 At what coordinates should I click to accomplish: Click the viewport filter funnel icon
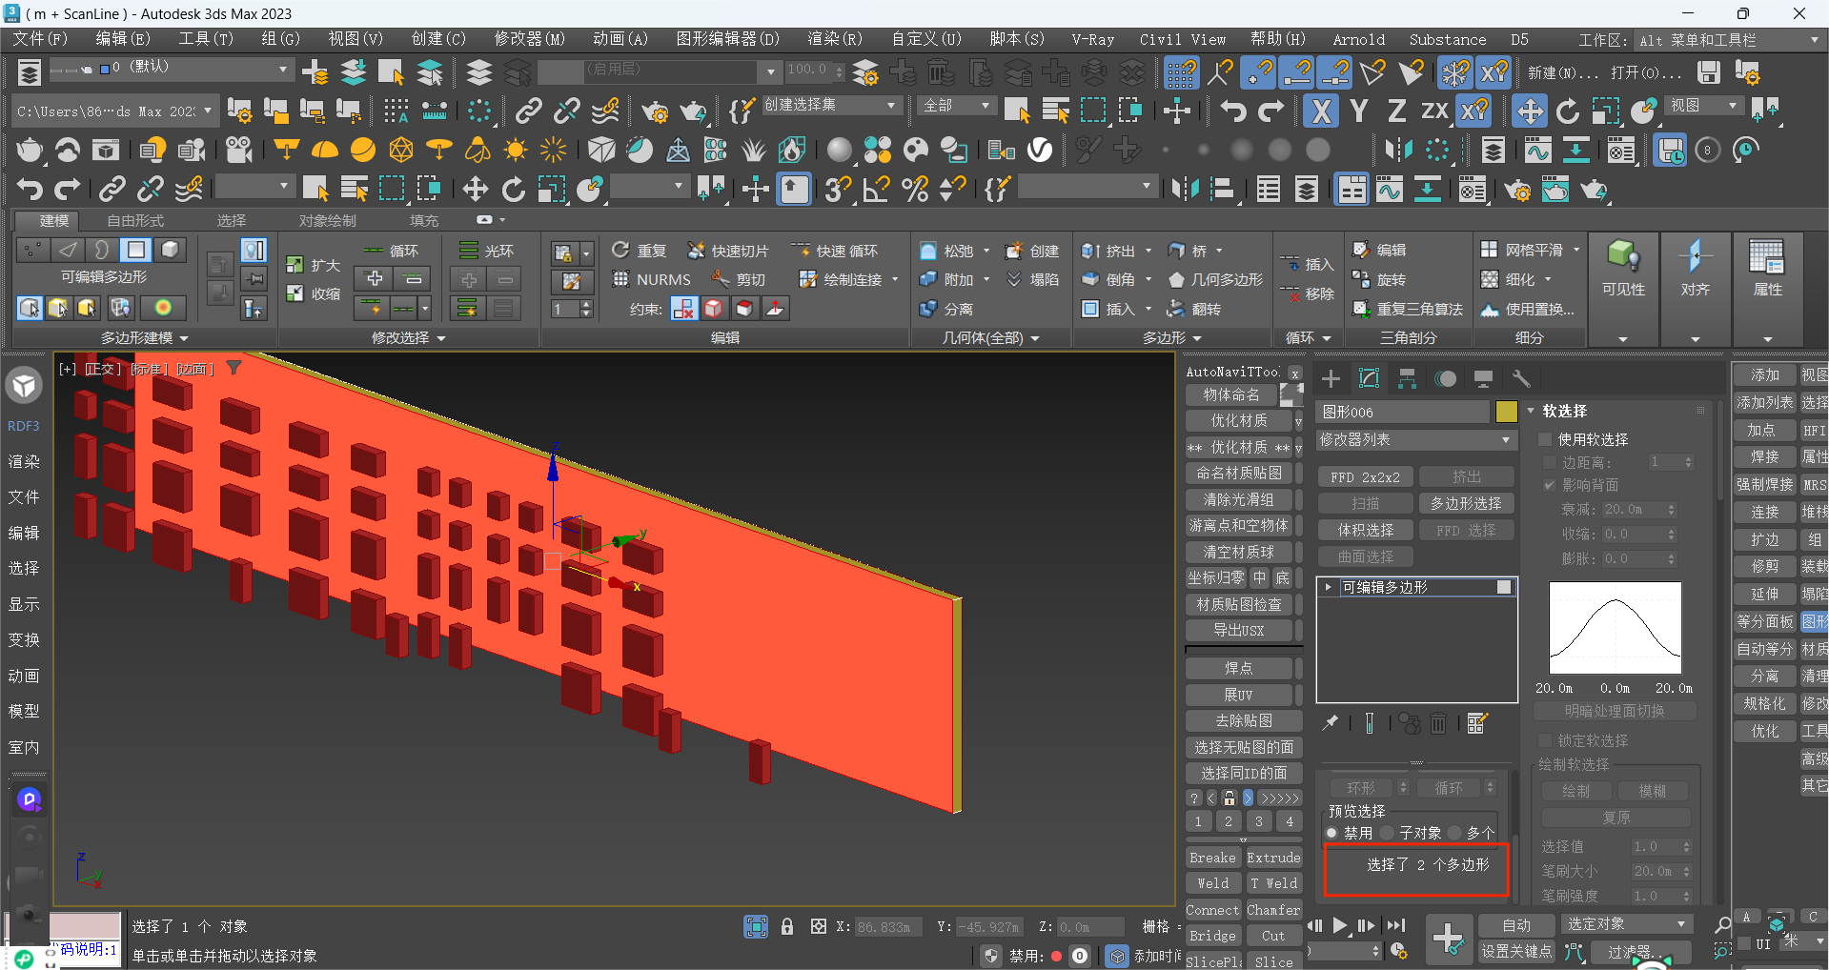coord(234,368)
